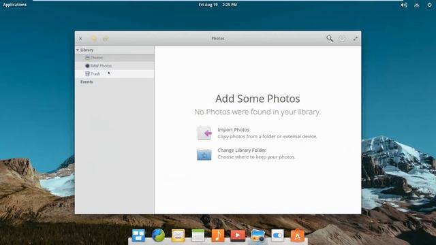This screenshot has width=436, height=245.
Task: Launch Music from the dock
Action: click(x=218, y=235)
